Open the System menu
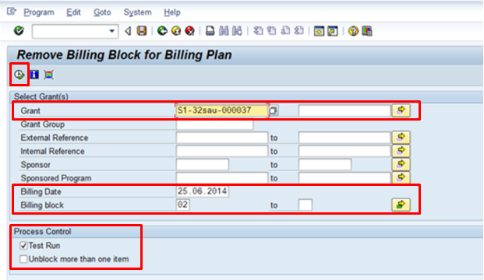484x280 pixels. tap(137, 12)
